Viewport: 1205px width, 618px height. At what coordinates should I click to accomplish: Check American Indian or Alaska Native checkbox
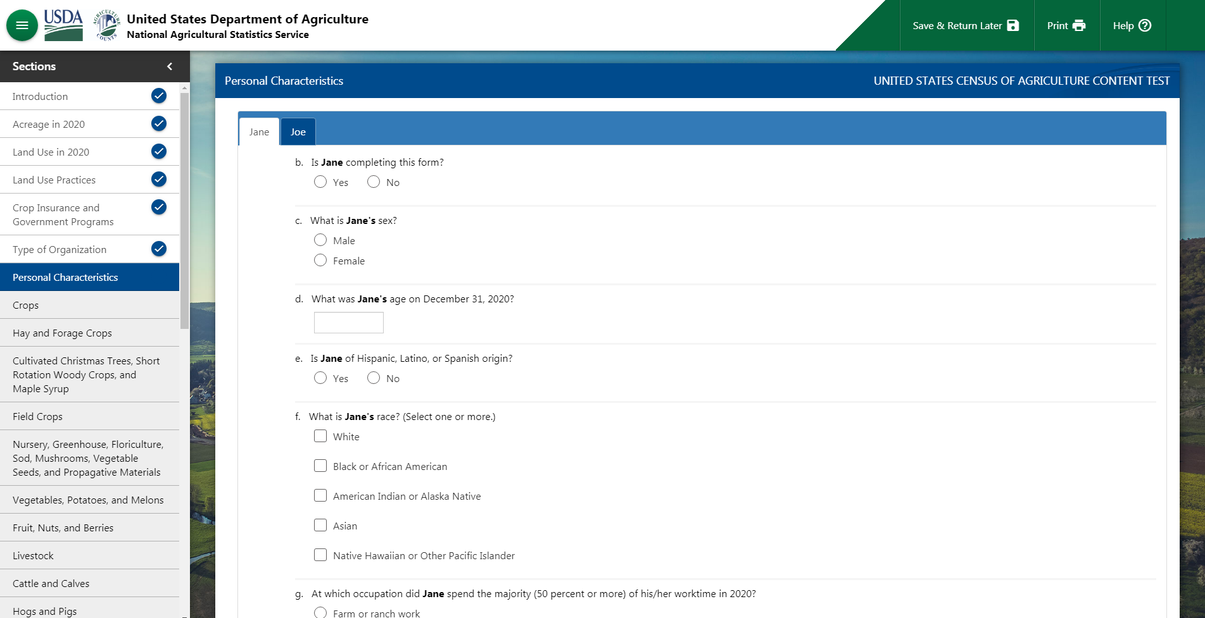click(x=320, y=496)
